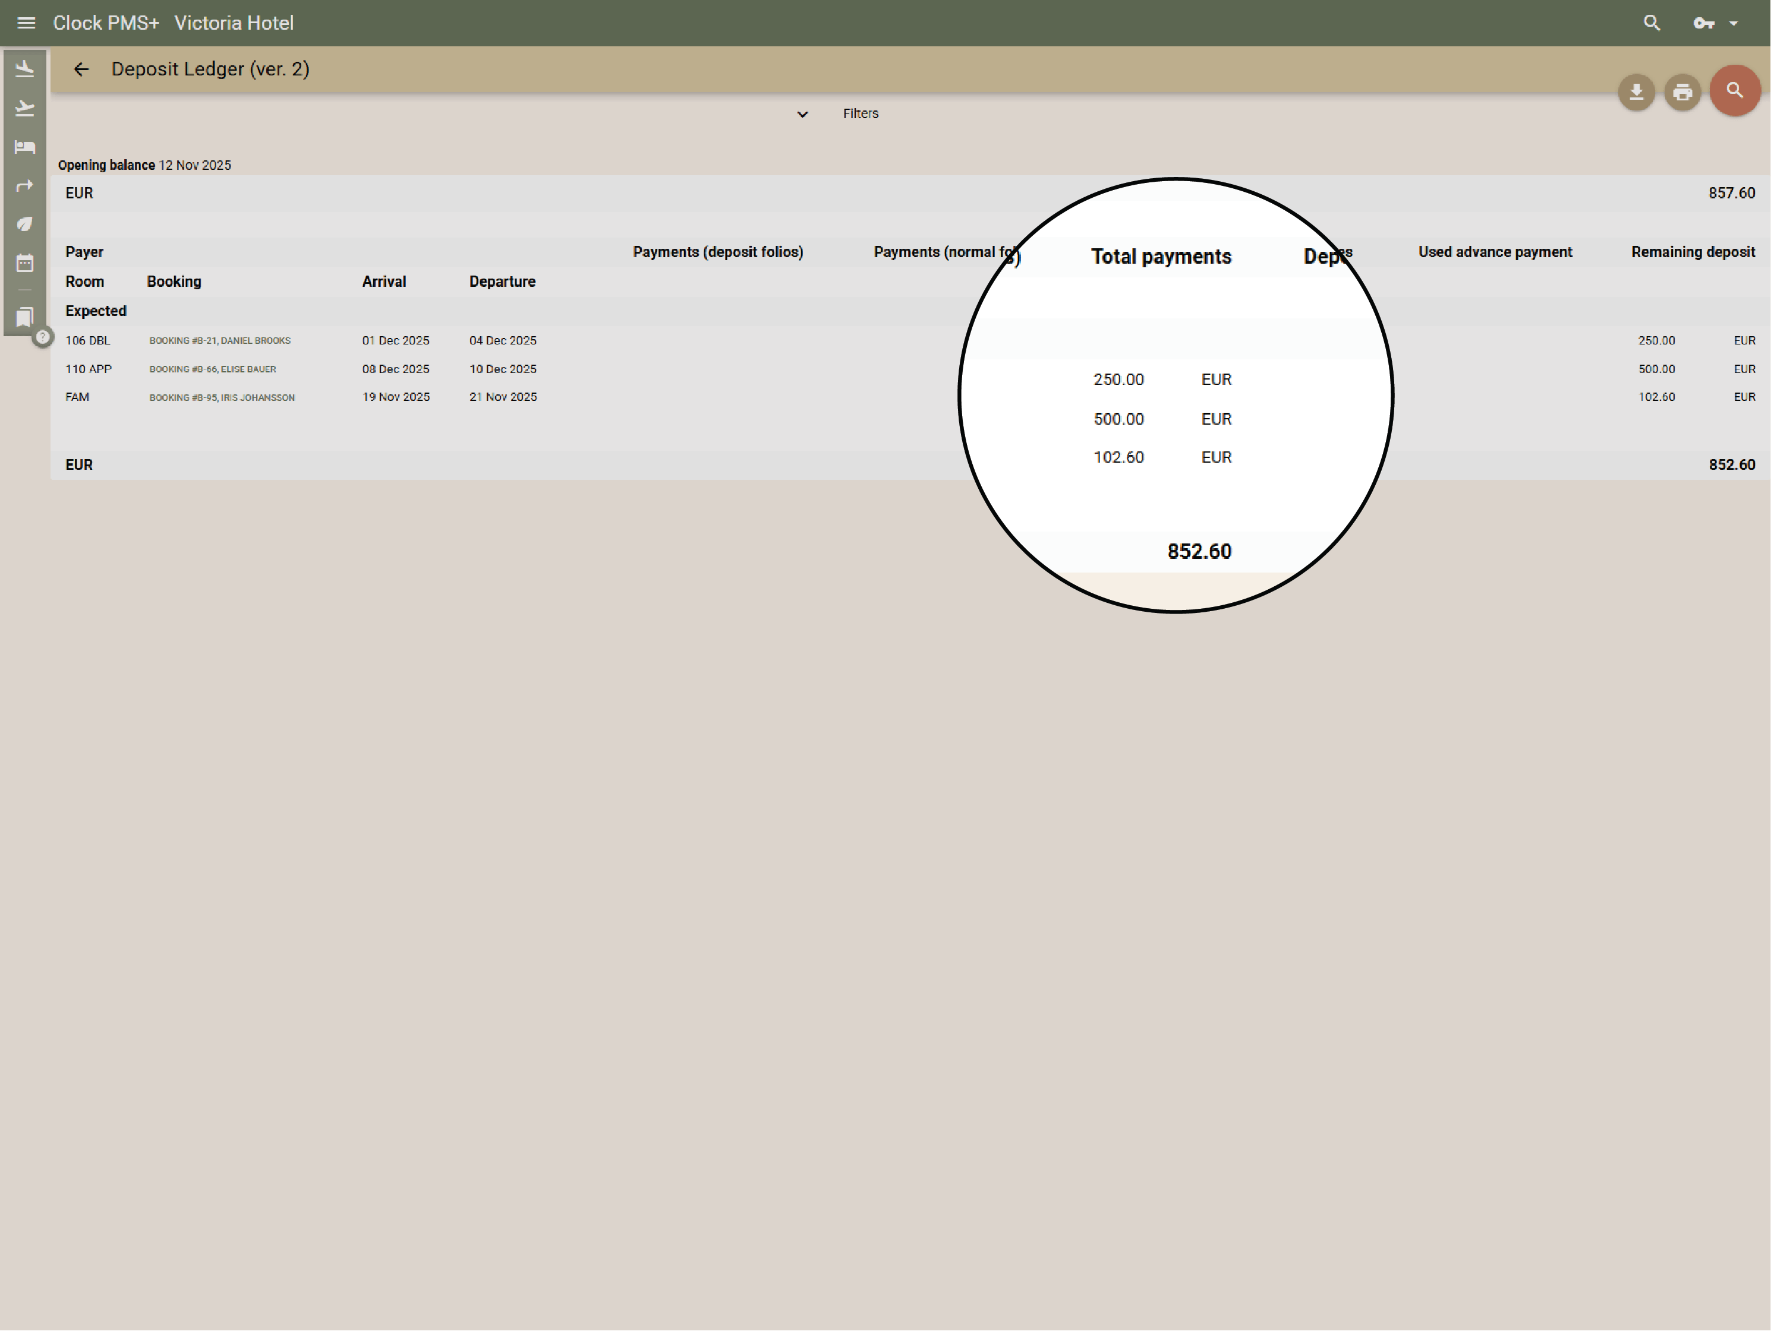Open the download report icon
Image resolution: width=1771 pixels, height=1331 pixels.
[x=1637, y=92]
